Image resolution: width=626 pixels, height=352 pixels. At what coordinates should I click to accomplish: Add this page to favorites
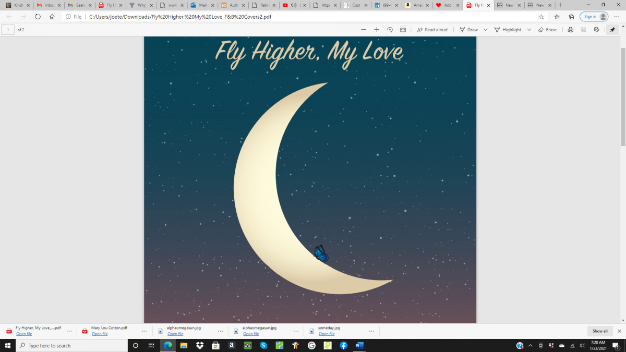pyautogui.click(x=541, y=17)
